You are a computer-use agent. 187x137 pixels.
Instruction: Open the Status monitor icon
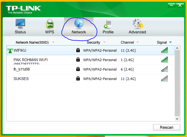pos(20,24)
